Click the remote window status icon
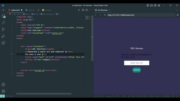The width and height of the screenshot is (180, 101). 3,96
